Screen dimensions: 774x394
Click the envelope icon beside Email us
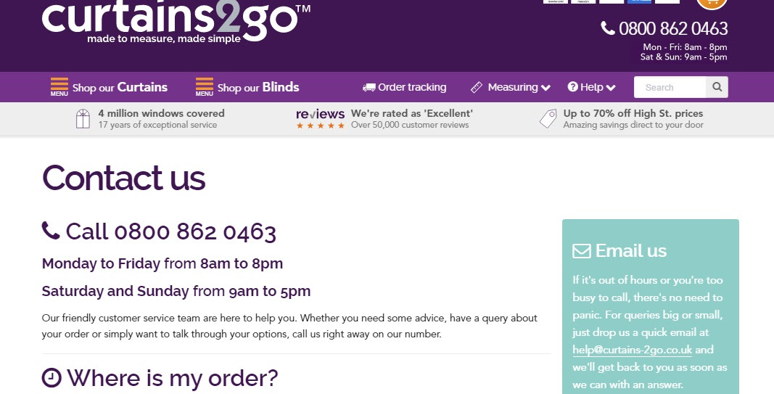click(x=582, y=251)
